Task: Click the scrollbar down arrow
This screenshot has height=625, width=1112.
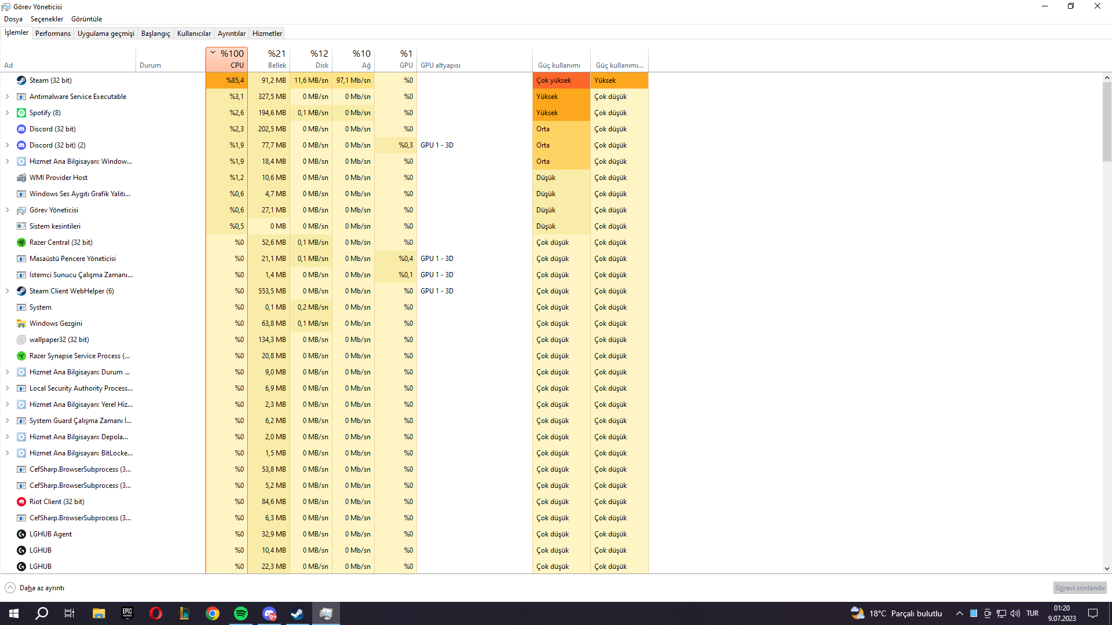Action: (x=1107, y=569)
